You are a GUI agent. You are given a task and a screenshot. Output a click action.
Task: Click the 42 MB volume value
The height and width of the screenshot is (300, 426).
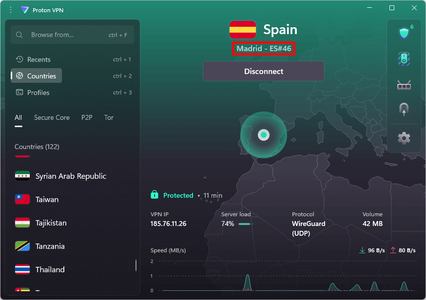[372, 224]
